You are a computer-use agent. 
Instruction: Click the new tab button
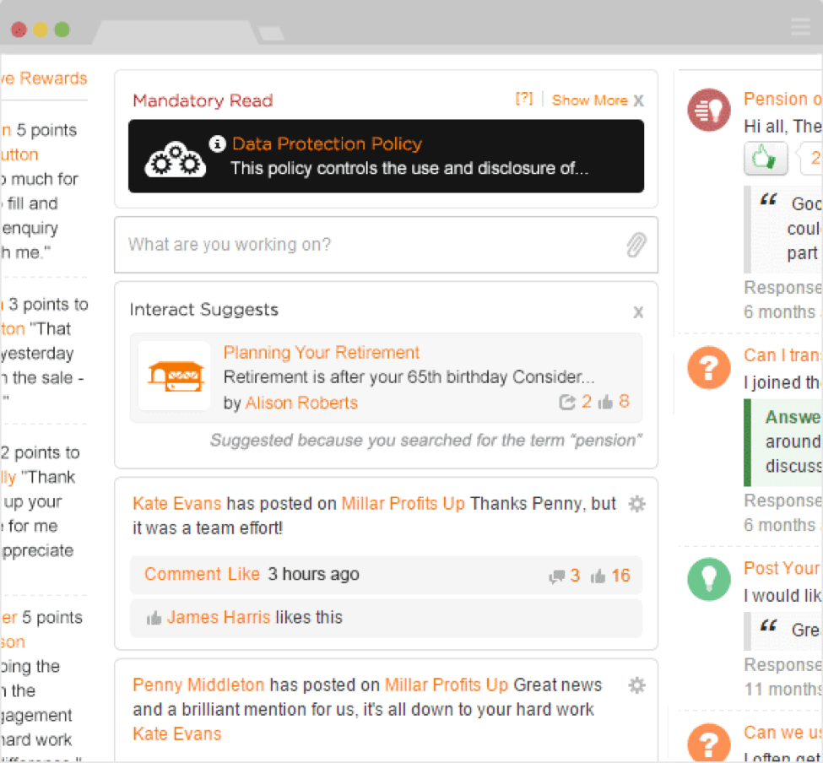(x=270, y=34)
